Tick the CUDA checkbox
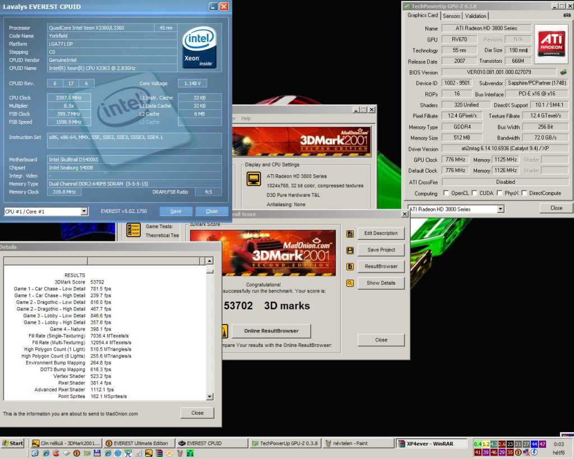 click(x=475, y=193)
